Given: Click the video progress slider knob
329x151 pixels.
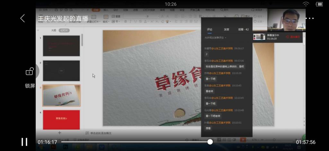Looking at the screenshot, I should pyautogui.click(x=210, y=142).
